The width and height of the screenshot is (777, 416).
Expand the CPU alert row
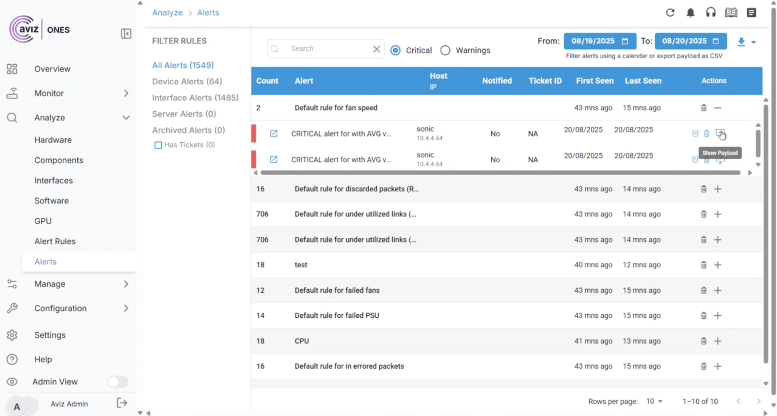(x=718, y=341)
